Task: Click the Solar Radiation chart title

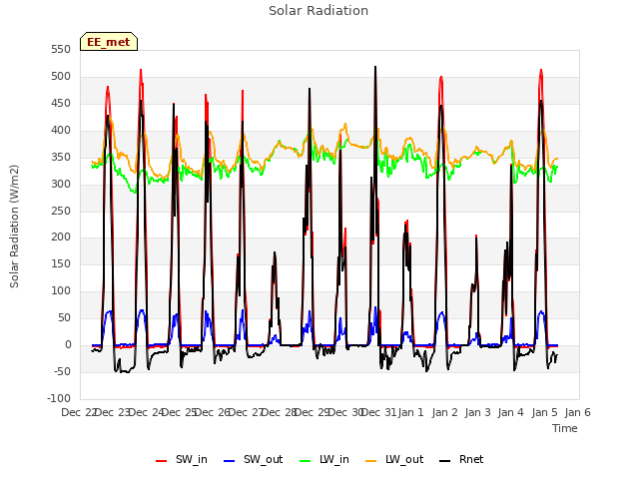Action: 319,11
